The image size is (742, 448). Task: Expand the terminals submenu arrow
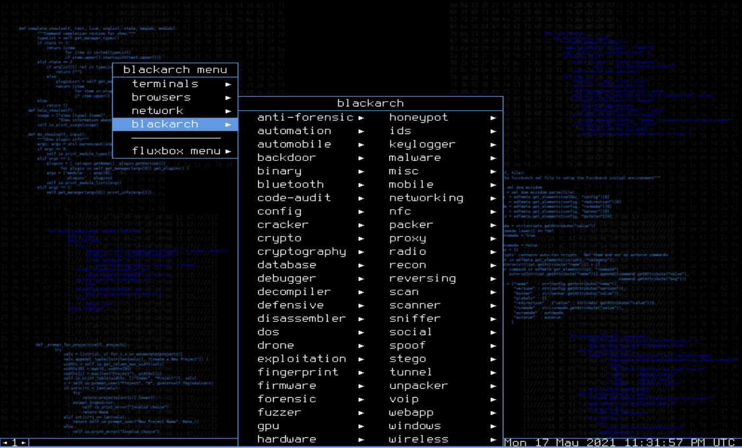[228, 84]
